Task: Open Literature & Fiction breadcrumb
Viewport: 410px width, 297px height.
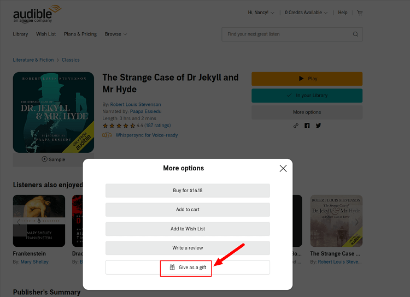Action: 33,60
